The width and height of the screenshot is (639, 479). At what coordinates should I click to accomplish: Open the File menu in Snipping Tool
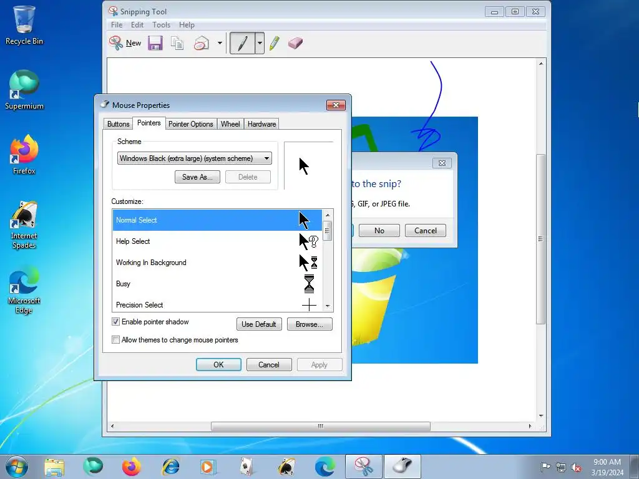pyautogui.click(x=117, y=25)
